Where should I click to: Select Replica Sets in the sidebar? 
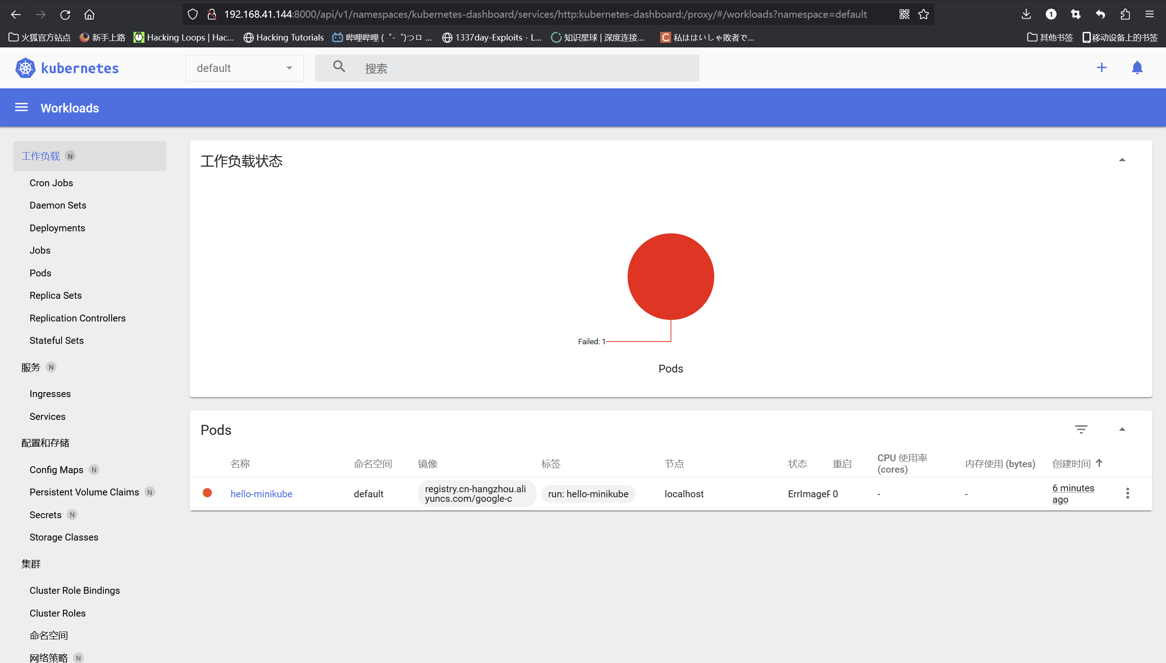[x=56, y=295]
